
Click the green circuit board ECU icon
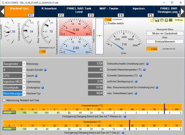click(171, 20)
